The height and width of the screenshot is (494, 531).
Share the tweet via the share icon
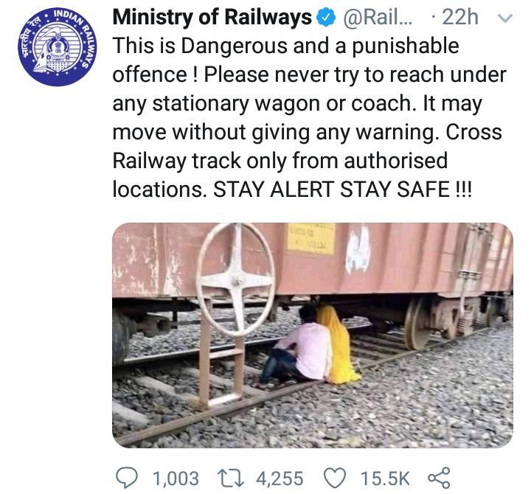pyautogui.click(x=439, y=478)
